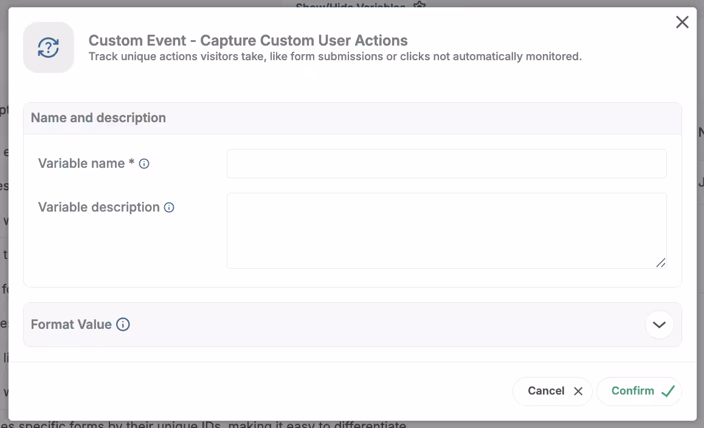Click the info icon next to Format Value
The height and width of the screenshot is (428, 704).
123,324
